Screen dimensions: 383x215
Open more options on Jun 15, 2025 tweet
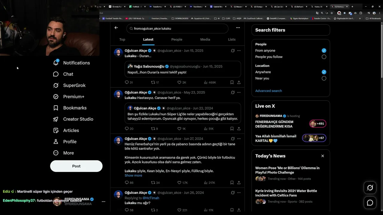coord(239,51)
